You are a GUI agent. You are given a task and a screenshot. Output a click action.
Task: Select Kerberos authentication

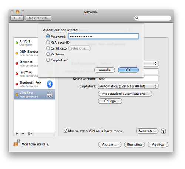(x=48, y=54)
